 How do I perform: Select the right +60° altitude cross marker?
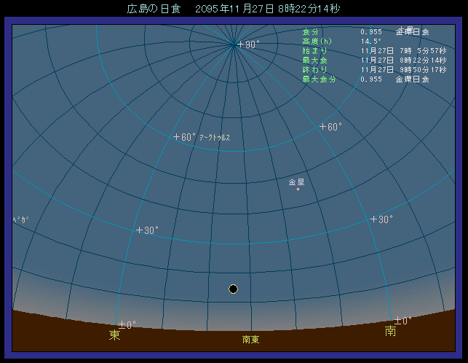click(322, 127)
